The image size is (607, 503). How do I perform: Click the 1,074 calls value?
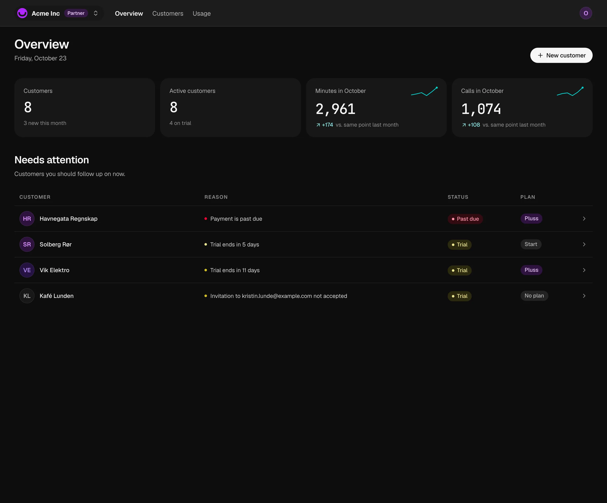pos(481,109)
